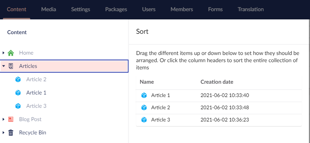Click the green Home house icon
This screenshot has height=143, width=310.
click(x=11, y=53)
